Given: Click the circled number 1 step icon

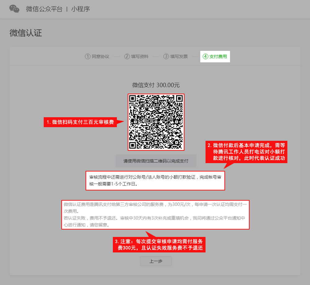Looking at the screenshot, I should [x=87, y=56].
